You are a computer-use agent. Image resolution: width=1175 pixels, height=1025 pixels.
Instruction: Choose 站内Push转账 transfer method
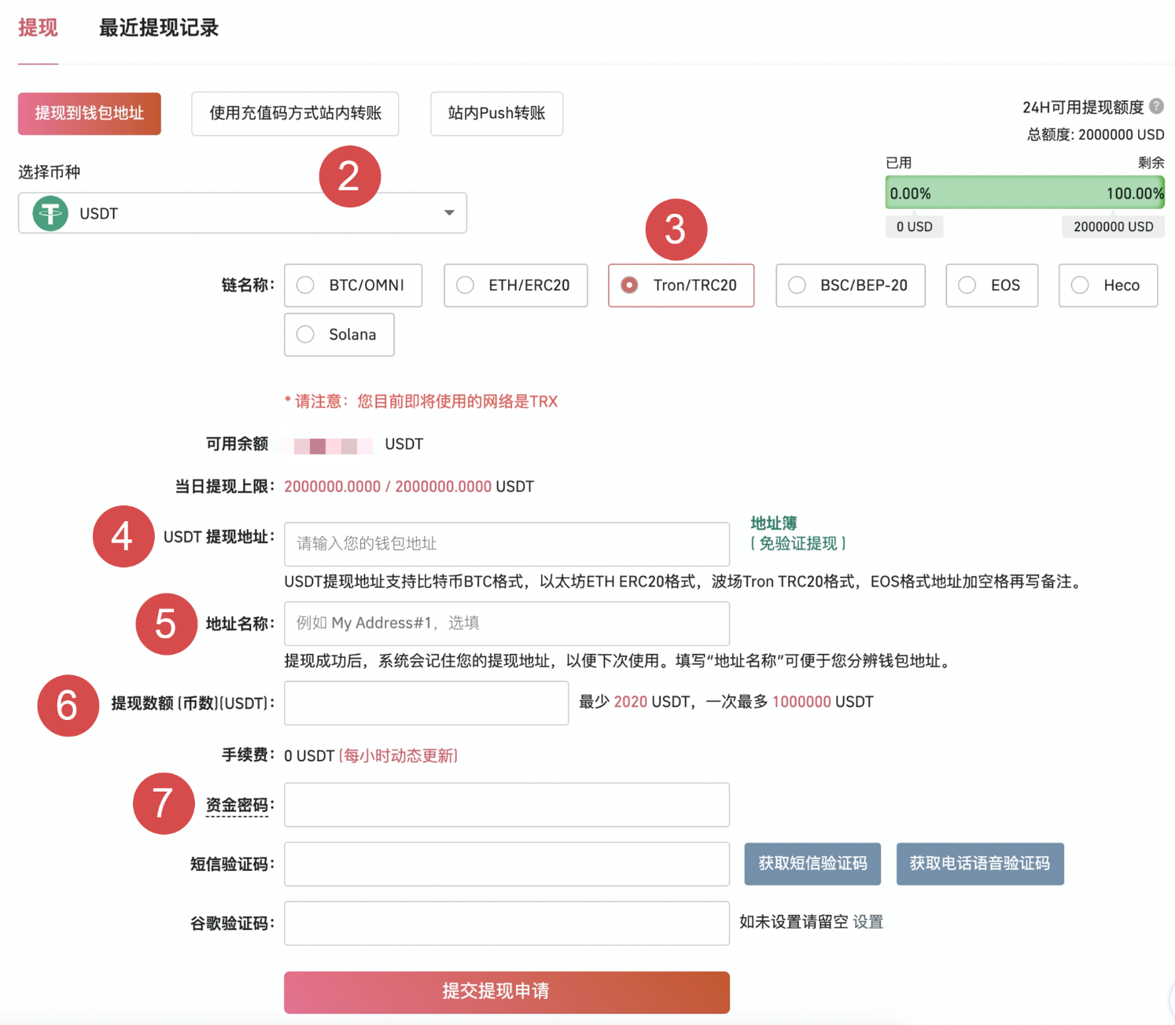tap(496, 114)
